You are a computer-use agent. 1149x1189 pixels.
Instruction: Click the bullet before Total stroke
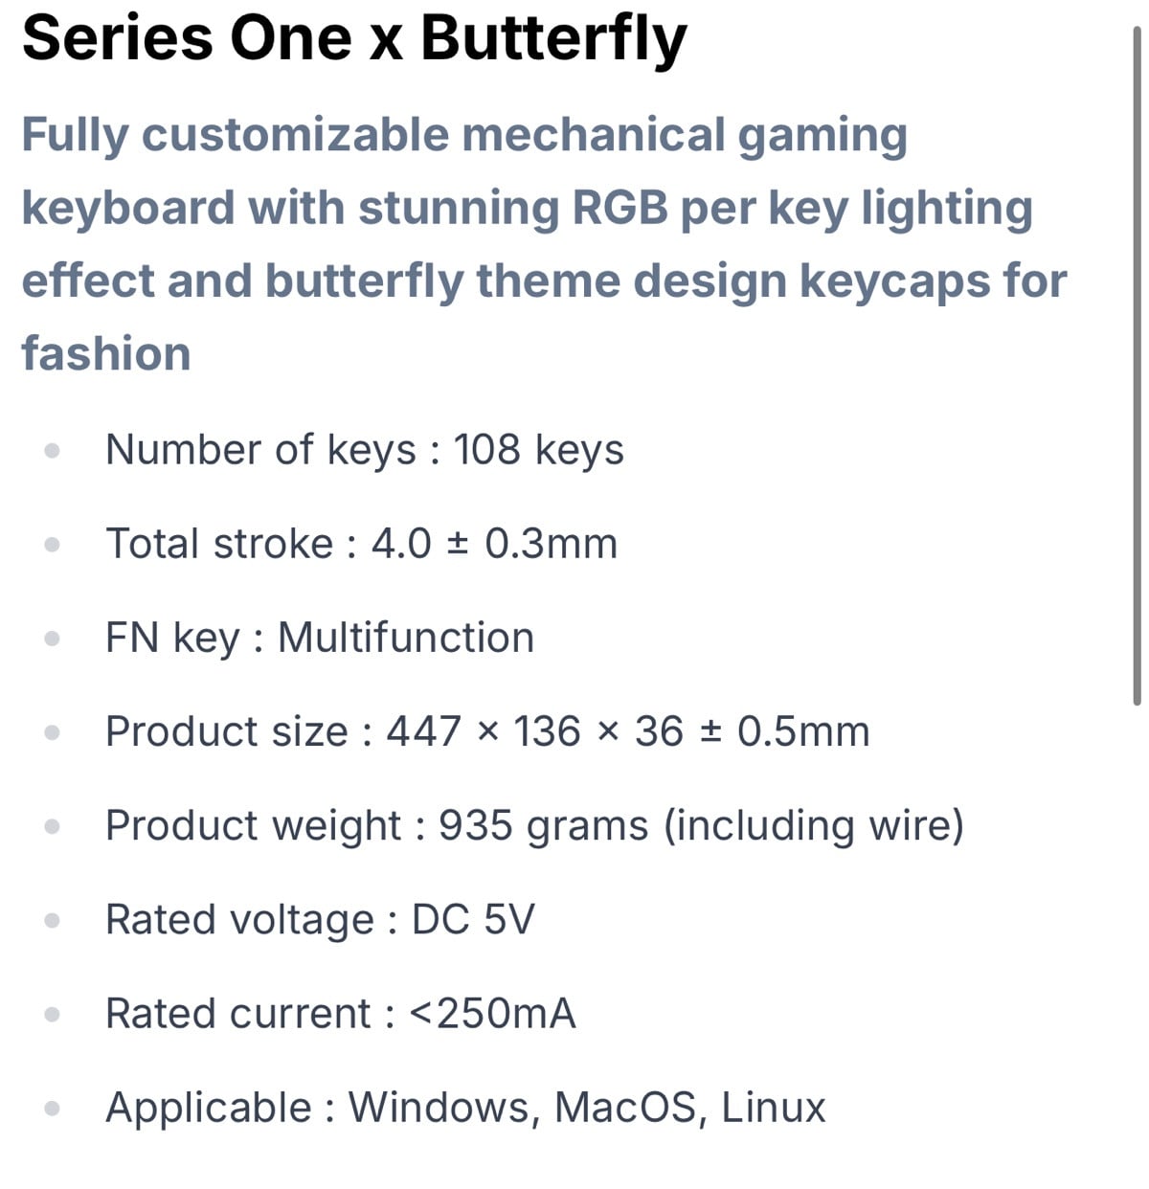pyautogui.click(x=54, y=544)
